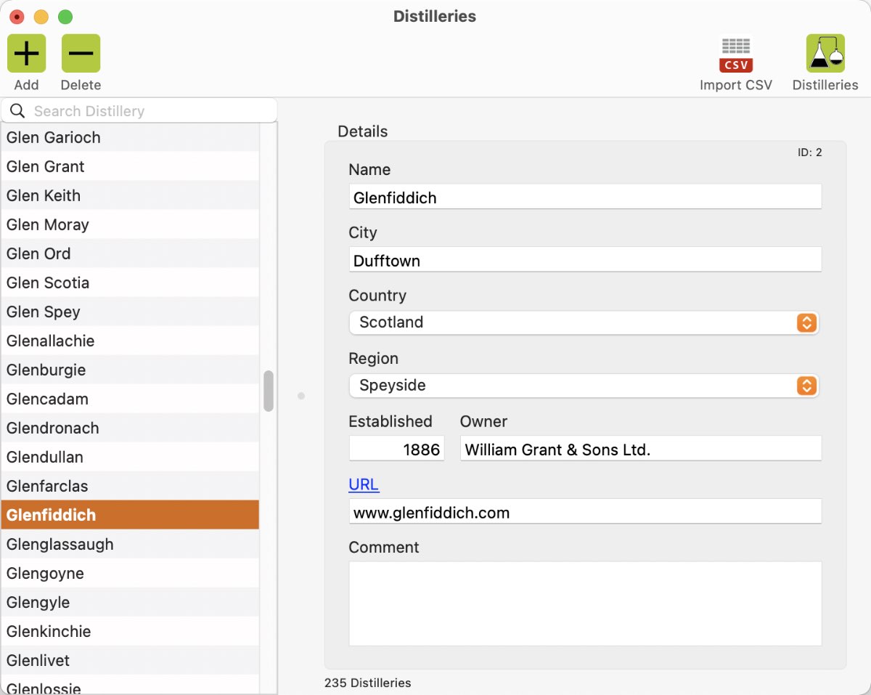This screenshot has width=871, height=695.
Task: Select Glen Spey in the list
Action: click(x=130, y=312)
